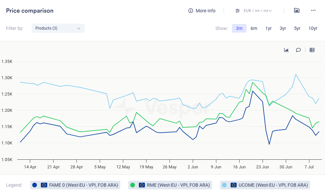Click the UCOME peak near 7 Jul
Viewport: 325px width, 194px height.
296,75
